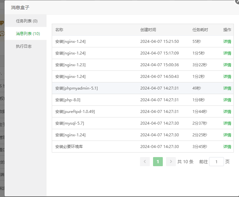Open 详情 for nginx-1.24 created 15:17:09

[227, 53]
